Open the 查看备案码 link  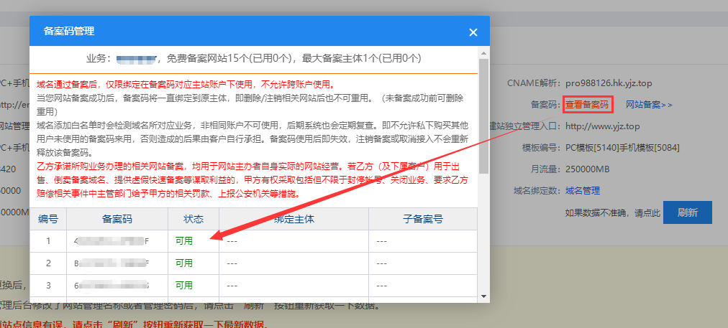click(x=587, y=105)
